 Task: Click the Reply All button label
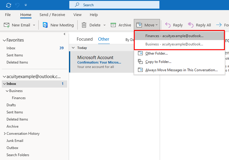[203, 25]
